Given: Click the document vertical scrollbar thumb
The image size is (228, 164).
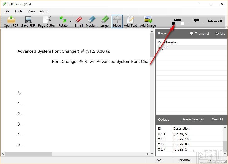Looking at the screenshot, I should point(152,45).
